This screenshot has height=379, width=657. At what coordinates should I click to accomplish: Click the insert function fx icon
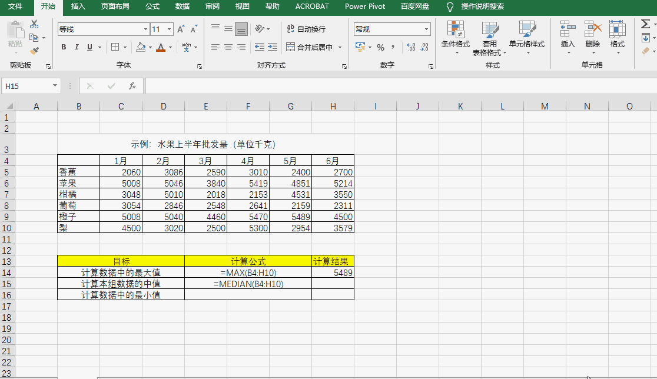pos(132,86)
